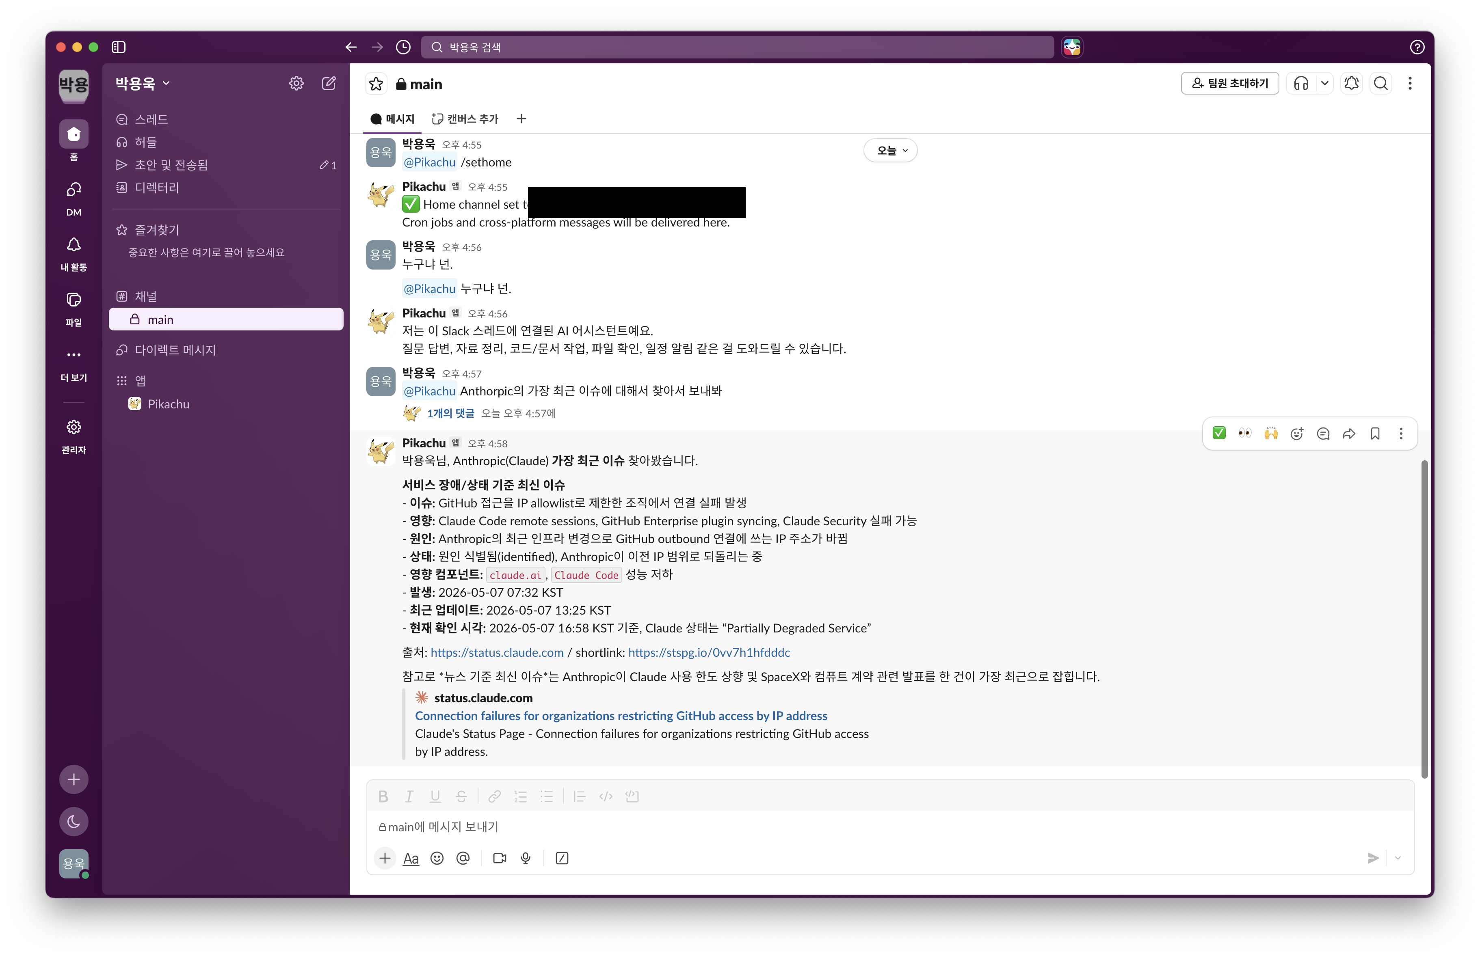The image size is (1480, 958).
Task: Open slash shortcuts in composer
Action: click(562, 858)
